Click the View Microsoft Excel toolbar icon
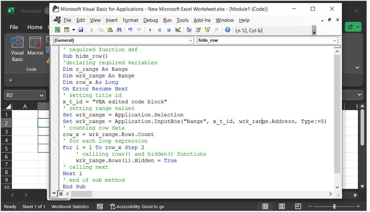This screenshot has width=370, height=212. (x=57, y=30)
